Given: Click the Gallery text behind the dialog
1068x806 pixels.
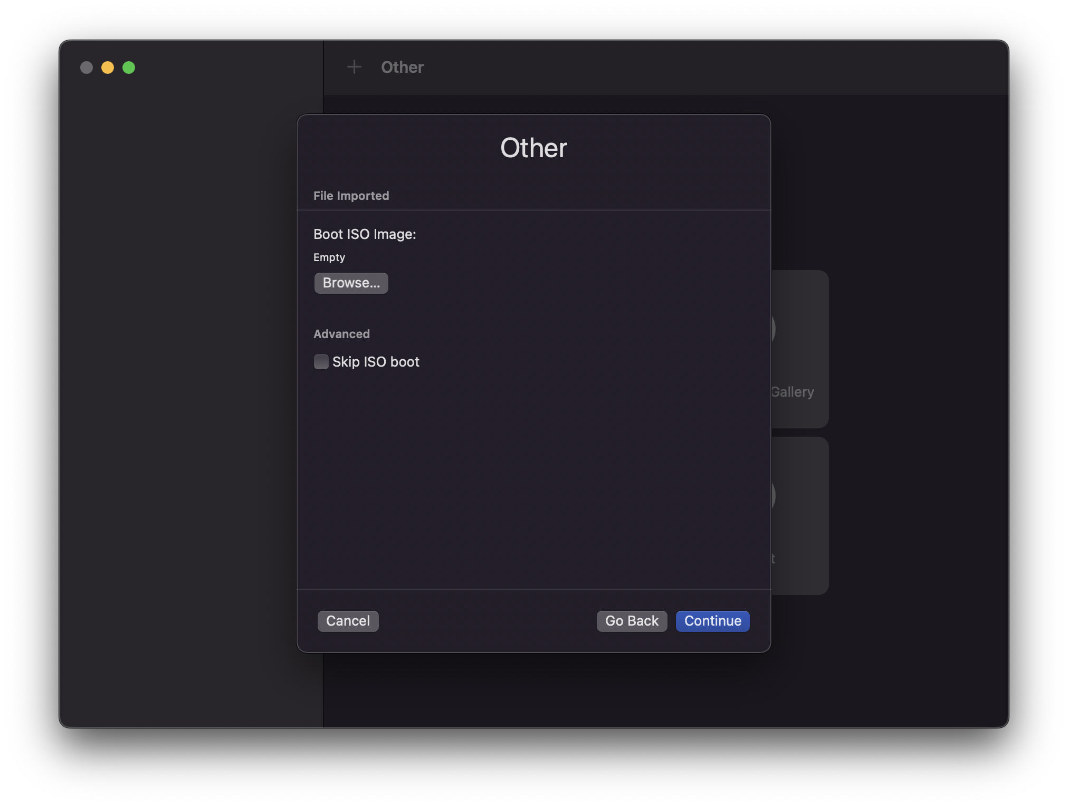Looking at the screenshot, I should [x=793, y=392].
